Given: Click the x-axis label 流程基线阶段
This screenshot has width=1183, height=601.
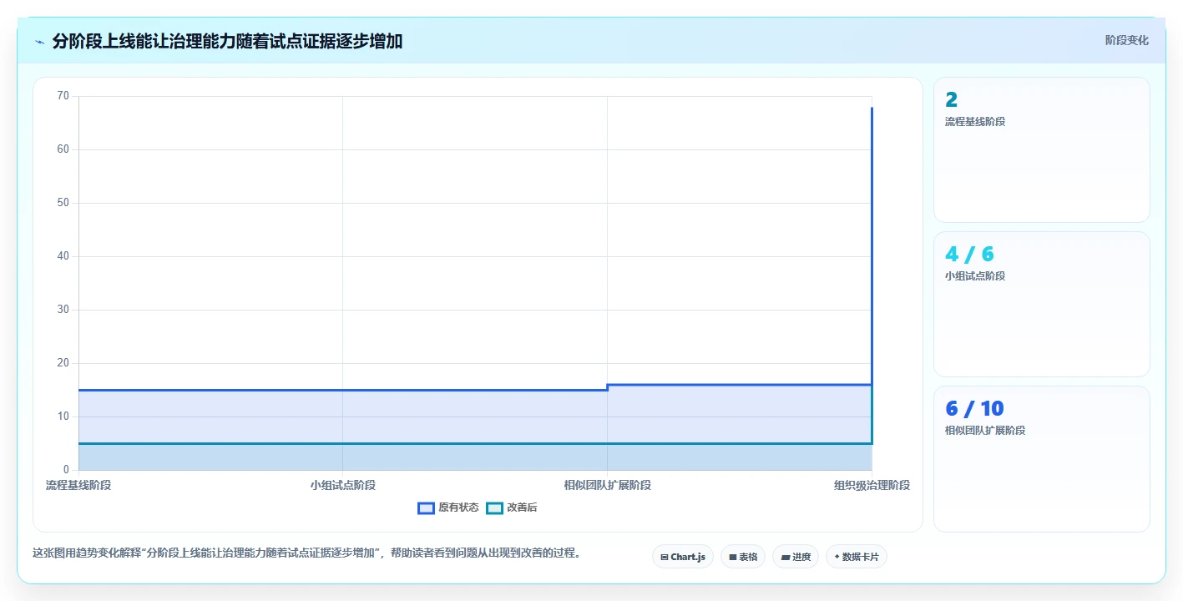Looking at the screenshot, I should click(78, 485).
